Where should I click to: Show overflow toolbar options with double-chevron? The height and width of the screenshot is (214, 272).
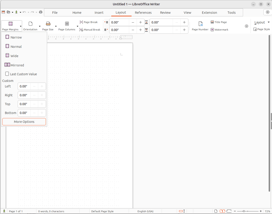[x=246, y=26]
